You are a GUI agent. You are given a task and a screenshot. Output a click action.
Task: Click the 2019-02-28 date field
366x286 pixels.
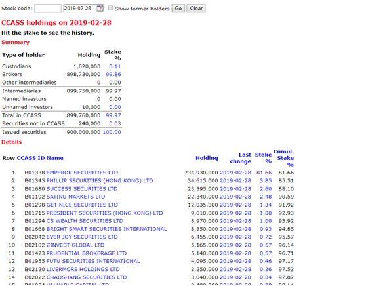(x=80, y=9)
